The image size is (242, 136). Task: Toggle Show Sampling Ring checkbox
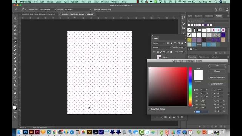click(95, 9)
